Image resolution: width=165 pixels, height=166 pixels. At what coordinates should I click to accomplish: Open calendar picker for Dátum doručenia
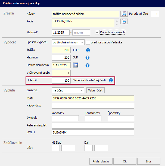click(x=76, y=65)
